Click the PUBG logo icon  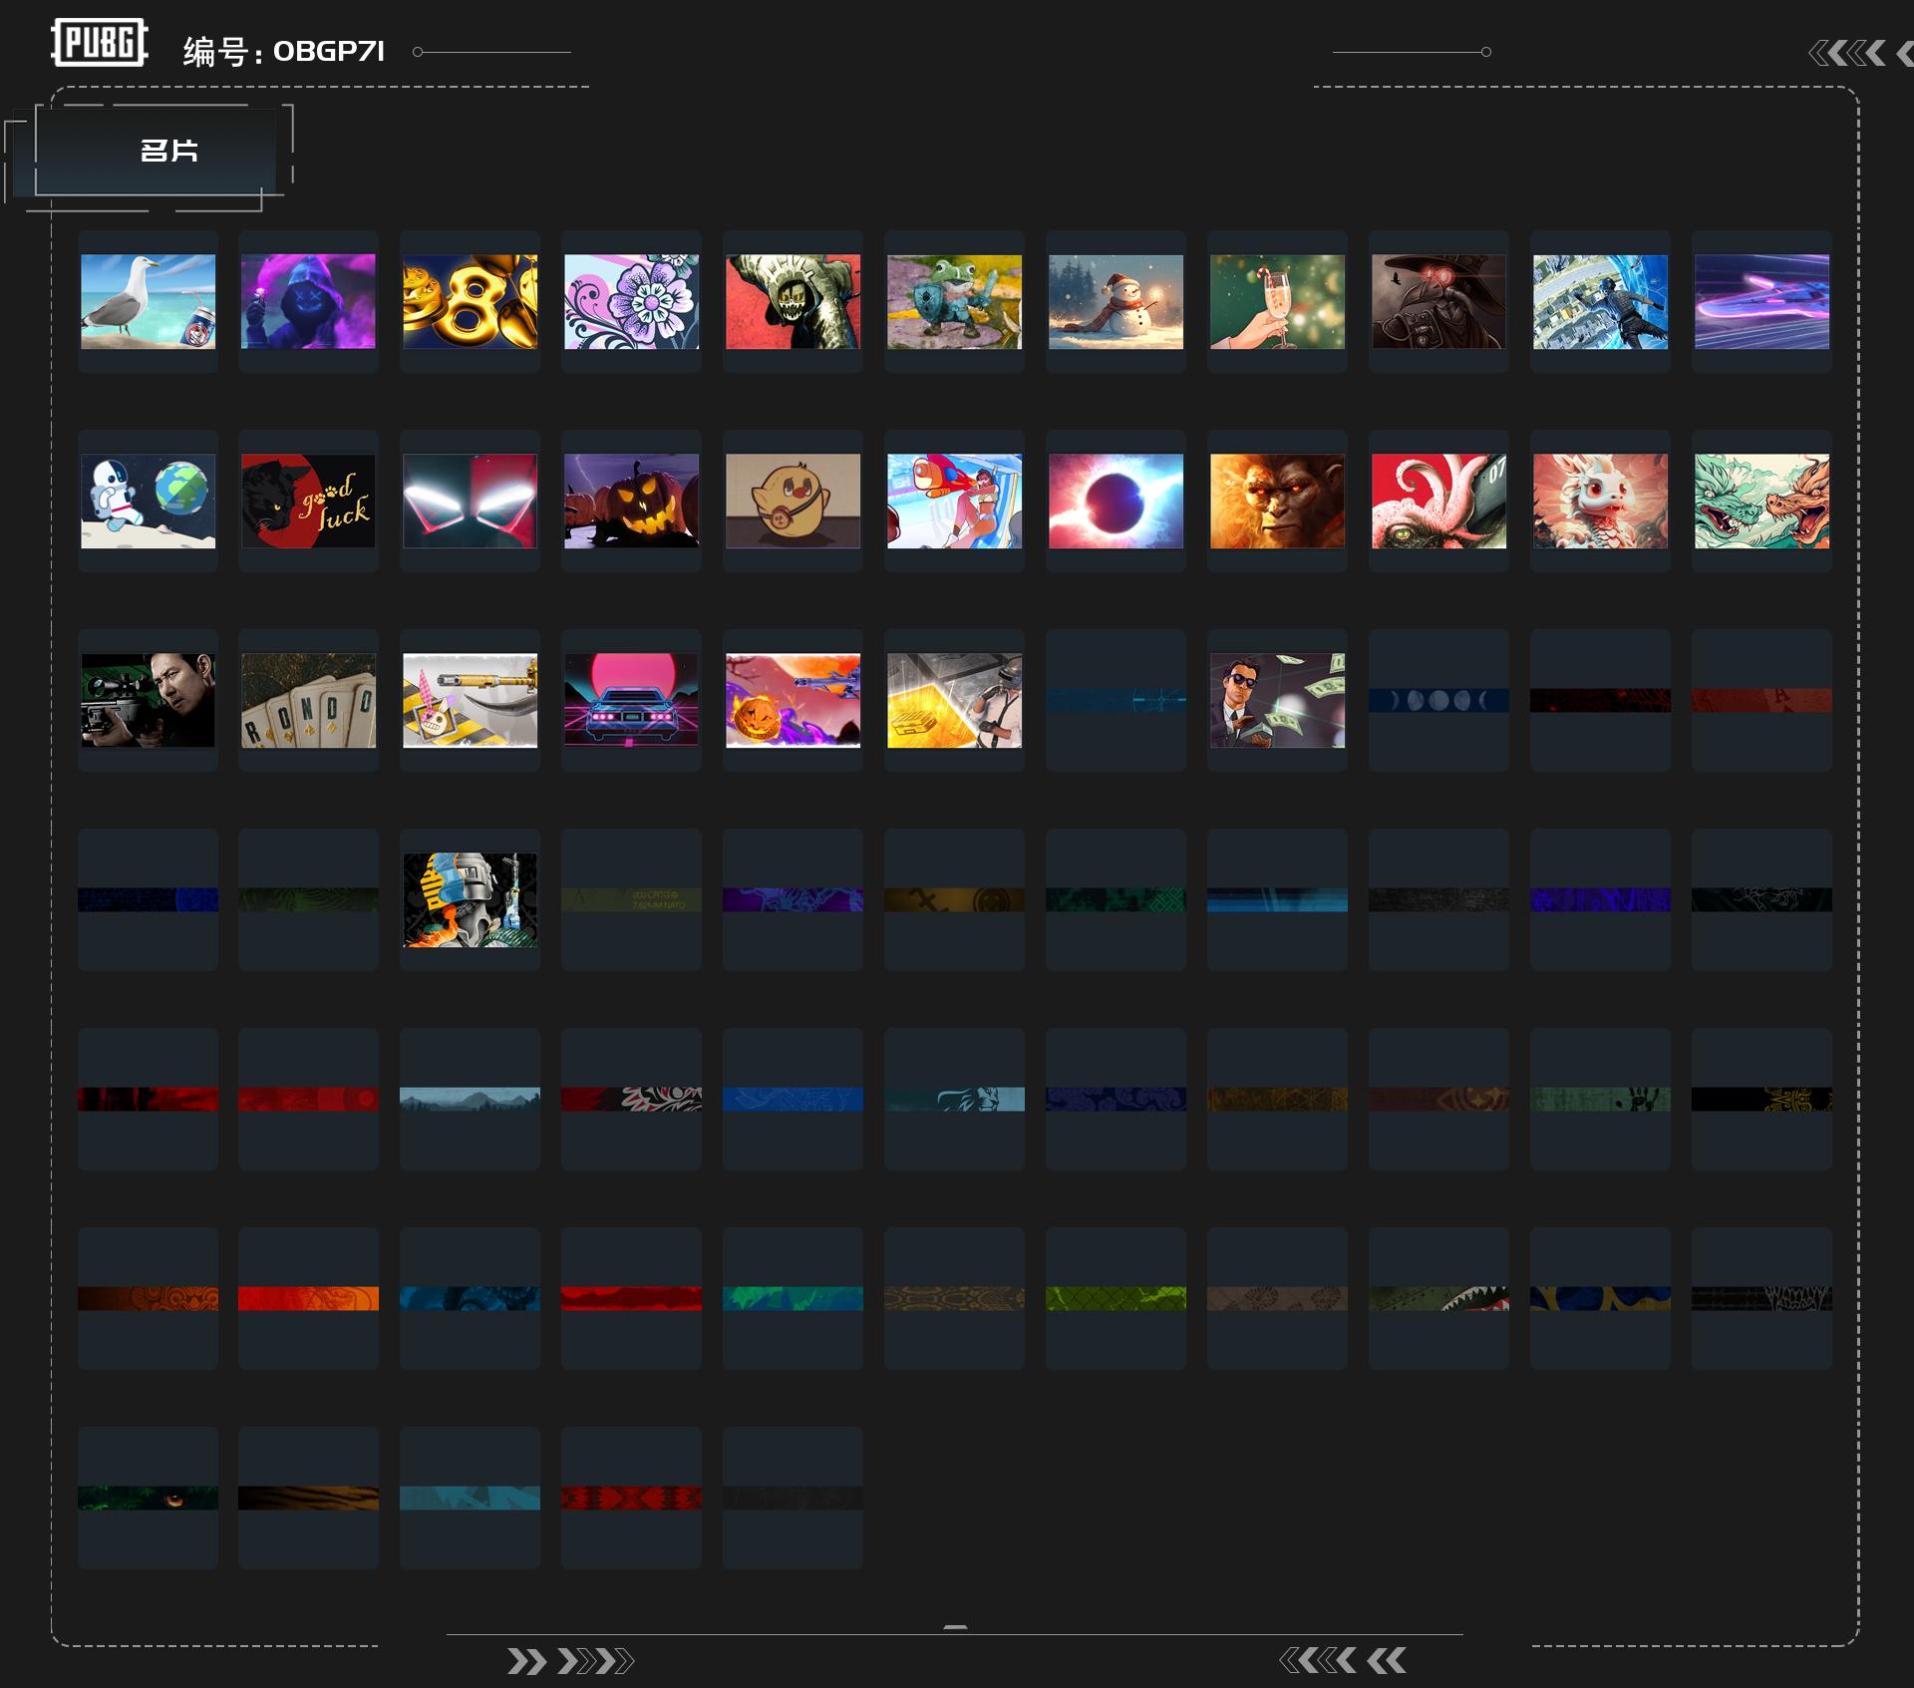coord(100,43)
